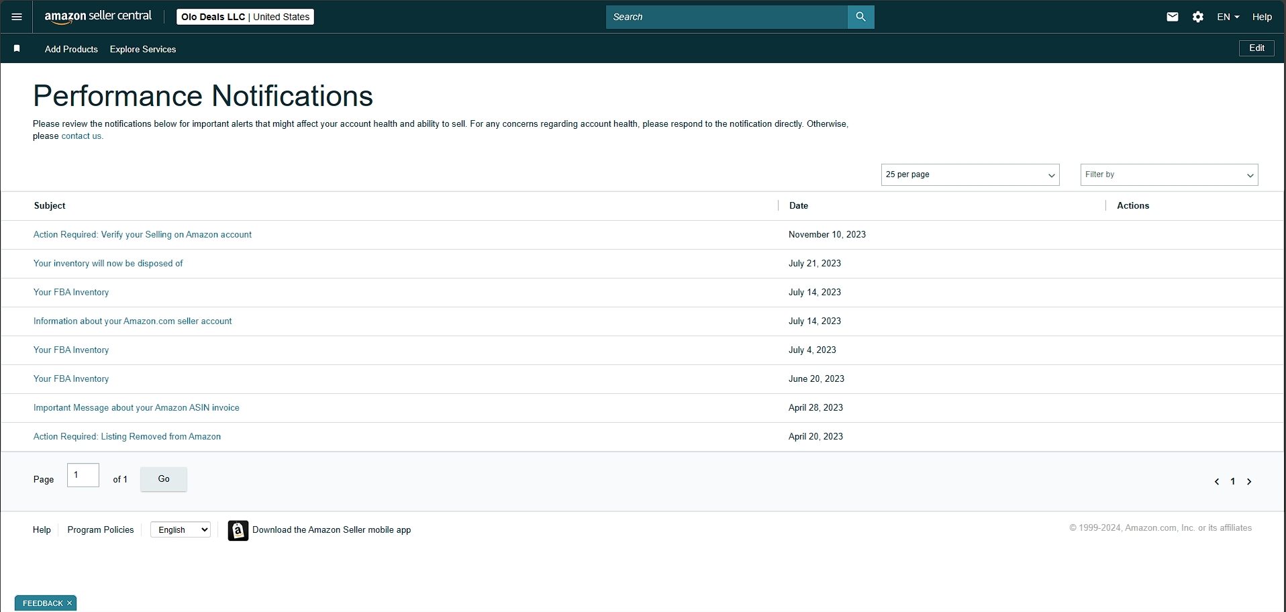Image resolution: width=1286 pixels, height=612 pixels.
Task: Open the Olo Deals LLC account switcher
Action: (245, 17)
